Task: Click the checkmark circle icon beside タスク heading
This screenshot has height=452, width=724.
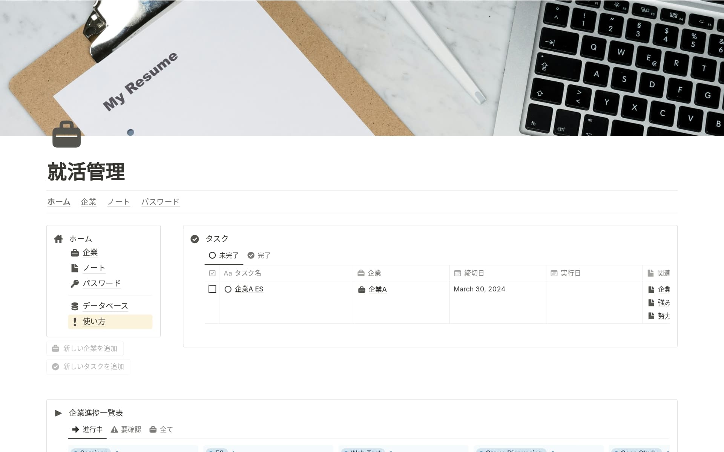Action: click(x=195, y=239)
